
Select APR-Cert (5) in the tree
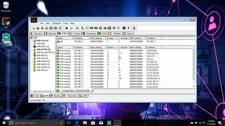(42, 41)
